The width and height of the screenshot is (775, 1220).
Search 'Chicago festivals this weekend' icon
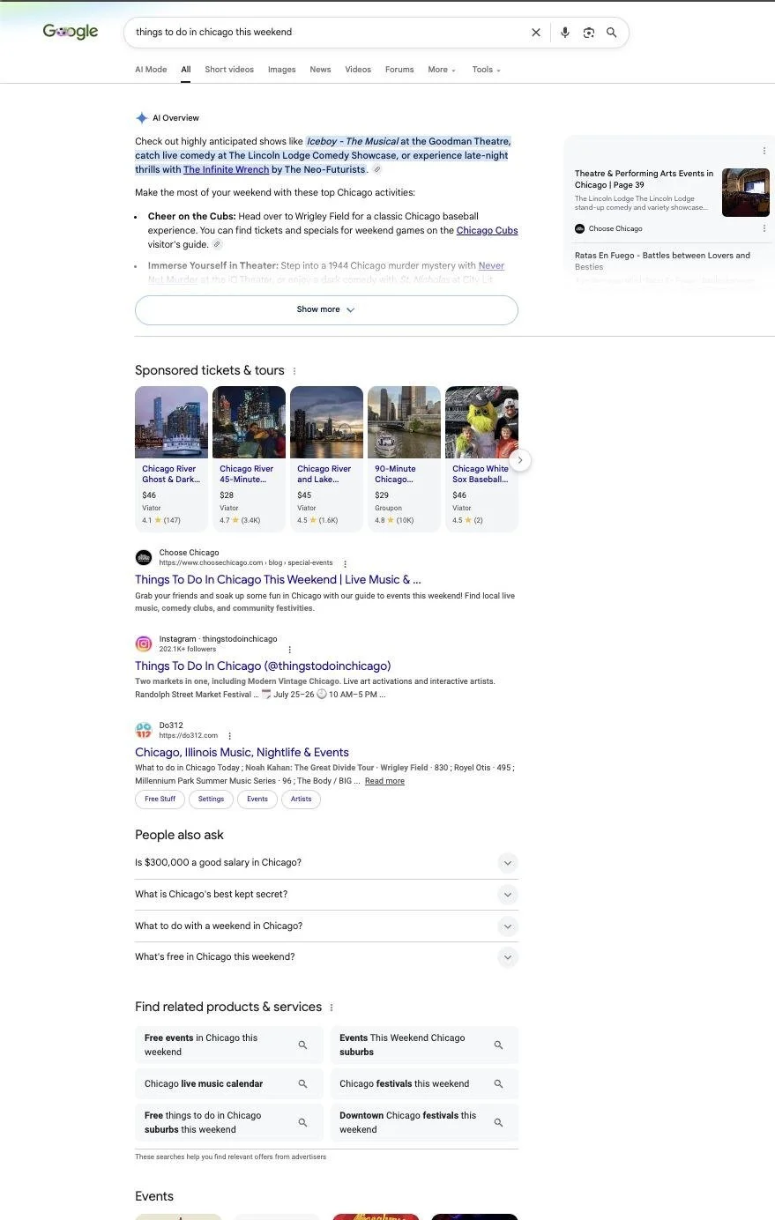498,1083
